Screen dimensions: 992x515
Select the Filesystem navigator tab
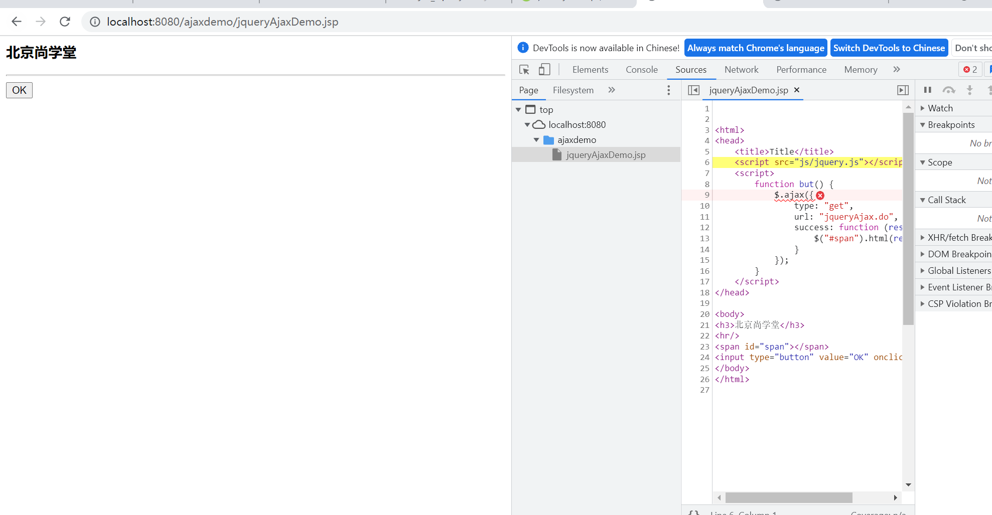click(573, 90)
